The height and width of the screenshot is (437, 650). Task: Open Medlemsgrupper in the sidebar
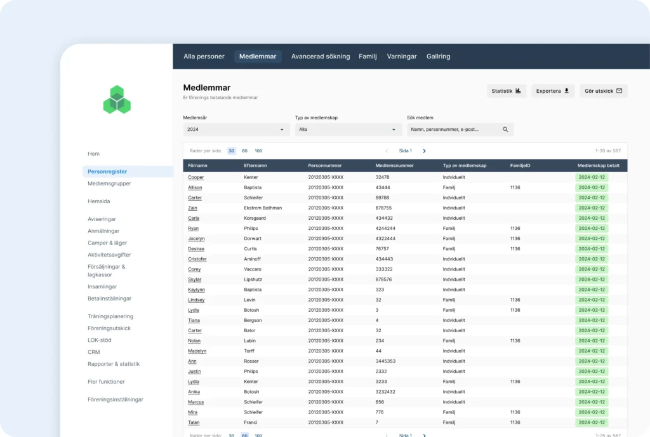(x=109, y=184)
